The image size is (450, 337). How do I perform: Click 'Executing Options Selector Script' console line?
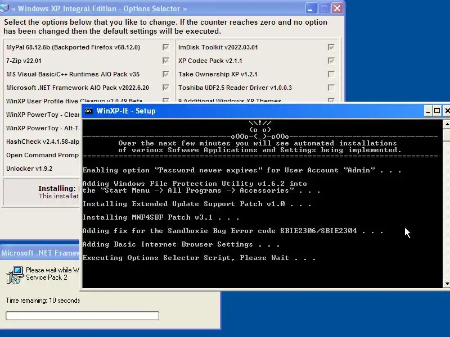pyautogui.click(x=199, y=258)
